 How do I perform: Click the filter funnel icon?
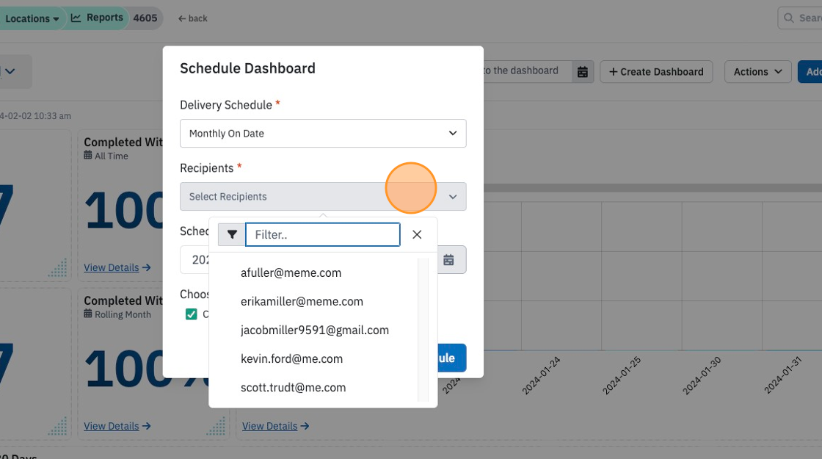pos(232,234)
